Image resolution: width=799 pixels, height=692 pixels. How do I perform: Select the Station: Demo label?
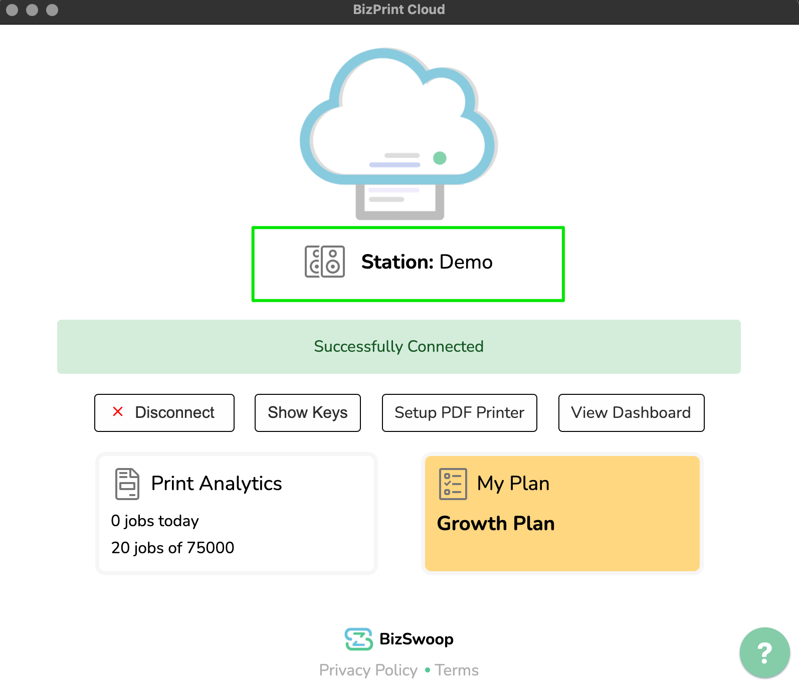[427, 262]
